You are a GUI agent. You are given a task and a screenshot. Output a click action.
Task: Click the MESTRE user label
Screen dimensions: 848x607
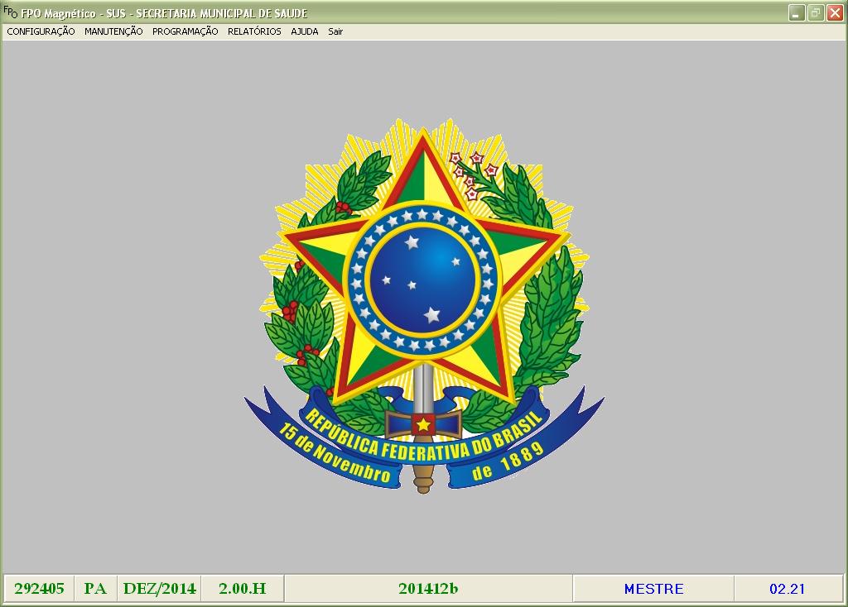click(x=653, y=589)
